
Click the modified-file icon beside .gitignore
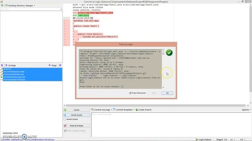click(x=2, y=69)
